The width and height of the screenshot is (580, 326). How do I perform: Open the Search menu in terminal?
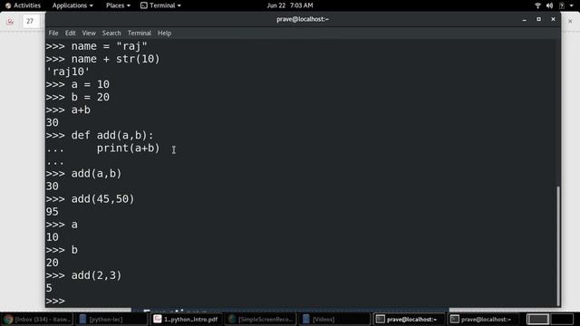coord(111,34)
